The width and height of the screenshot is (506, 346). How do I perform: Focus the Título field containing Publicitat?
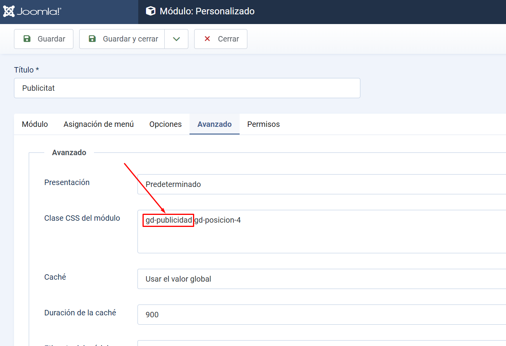tap(187, 88)
